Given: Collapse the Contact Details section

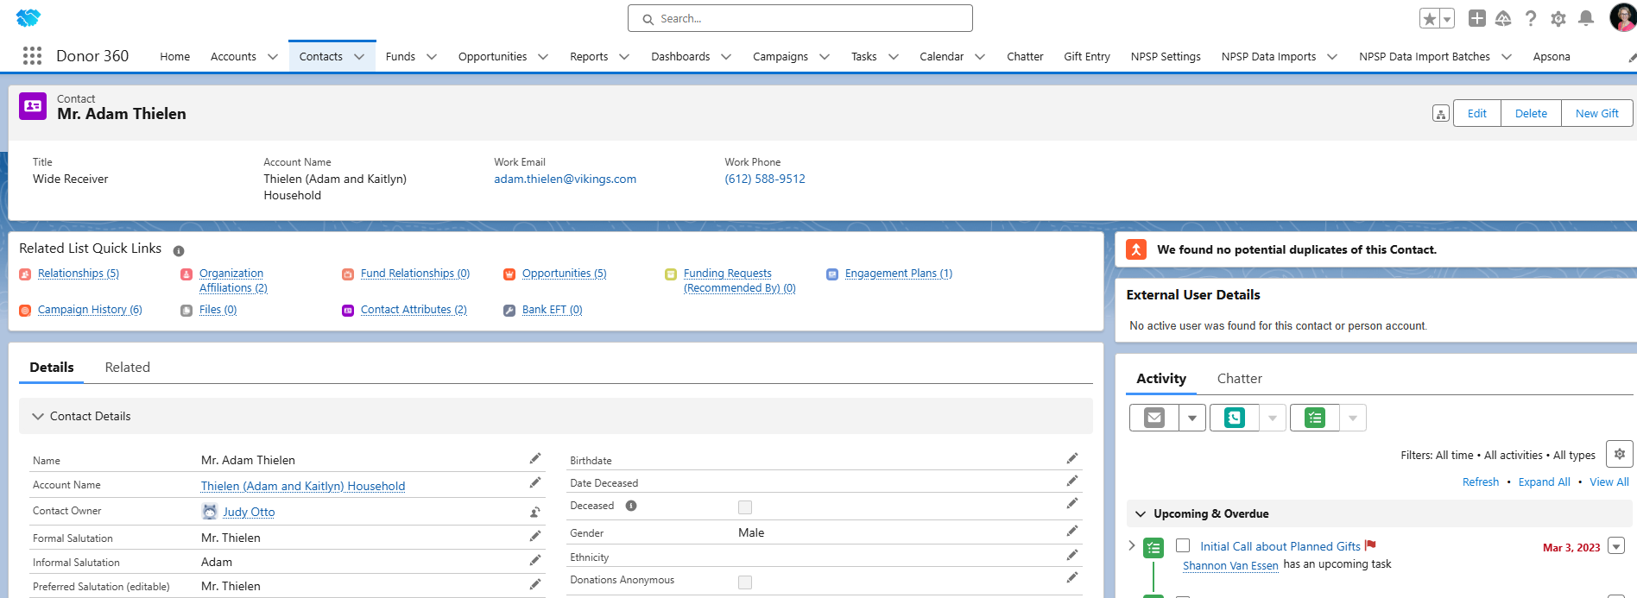Looking at the screenshot, I should tap(38, 416).
